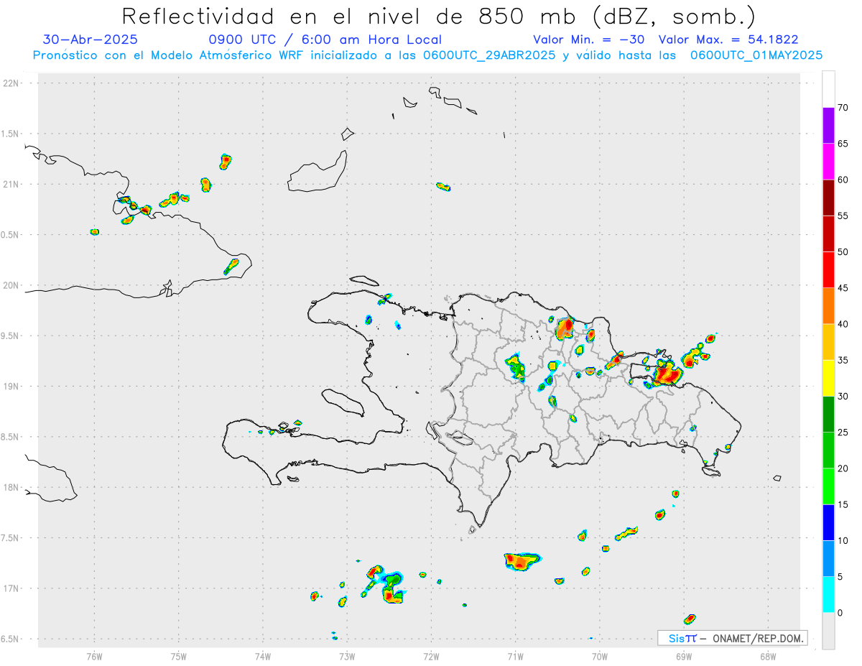Select the '69W' longitude label
The image size is (862, 666).
pos(684,656)
